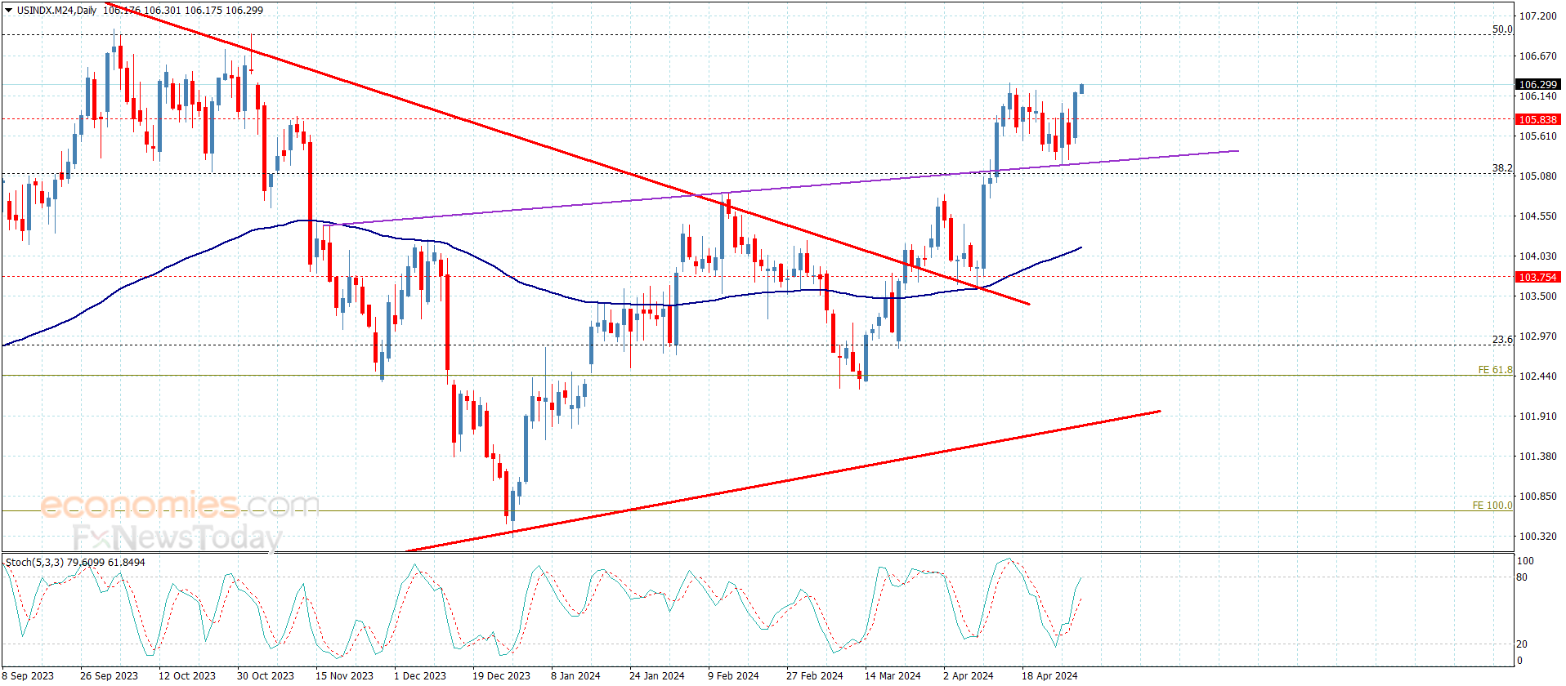Click the stochastic scale value 80
The width and height of the screenshot is (1566, 686).
[1522, 577]
